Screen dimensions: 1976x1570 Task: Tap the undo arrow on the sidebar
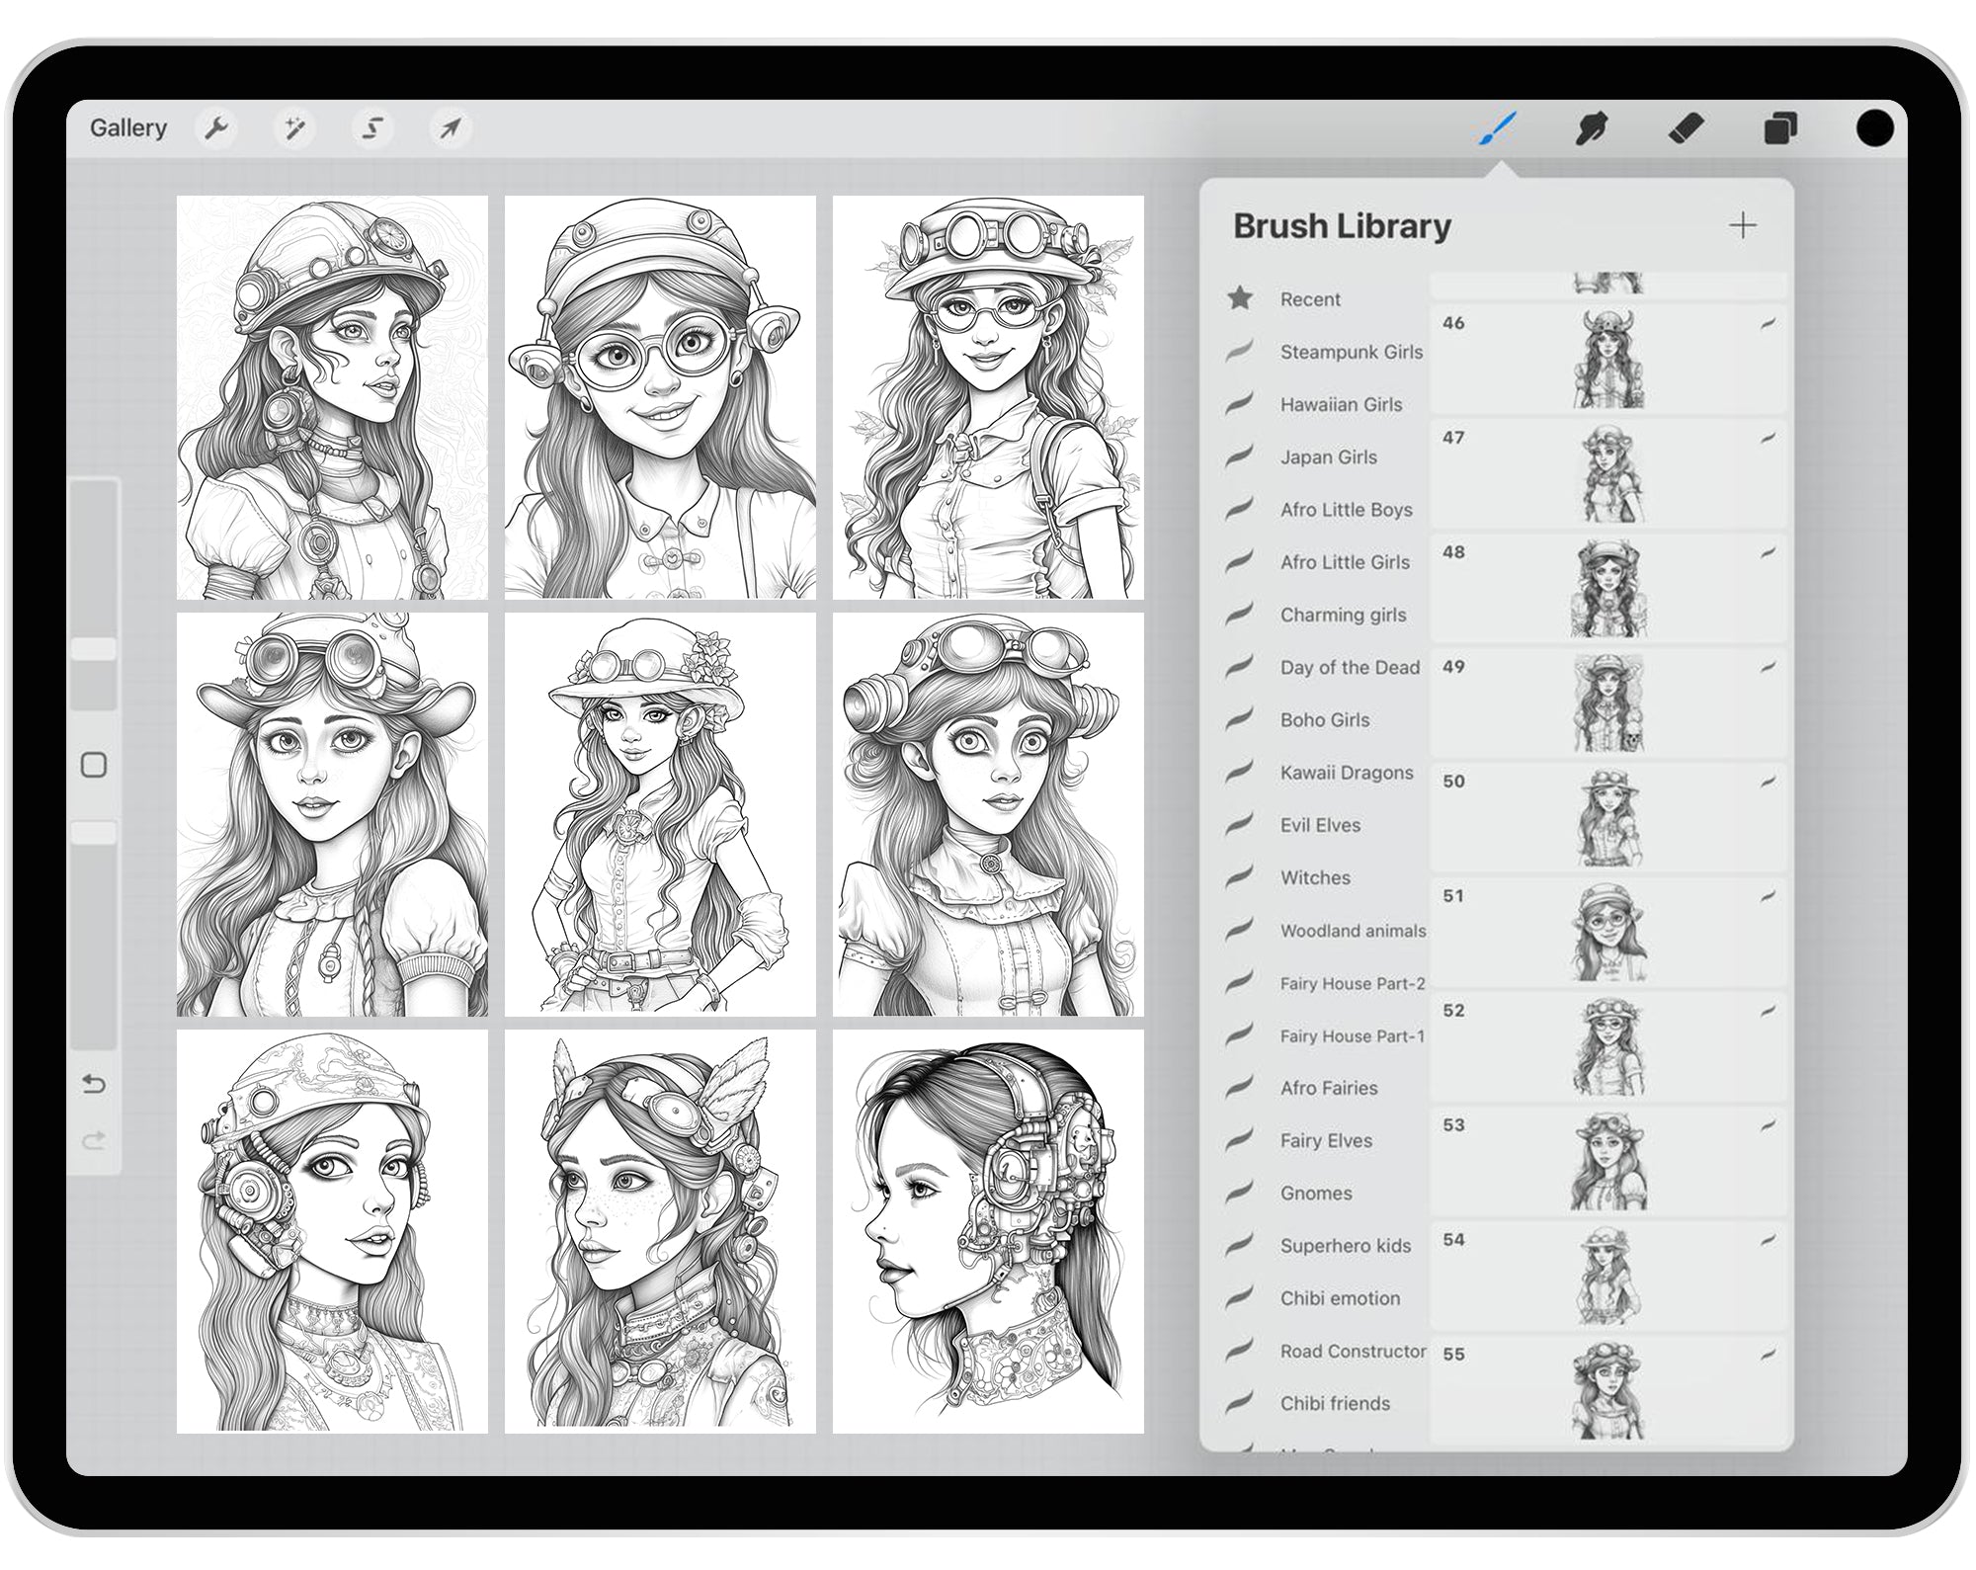(95, 1084)
